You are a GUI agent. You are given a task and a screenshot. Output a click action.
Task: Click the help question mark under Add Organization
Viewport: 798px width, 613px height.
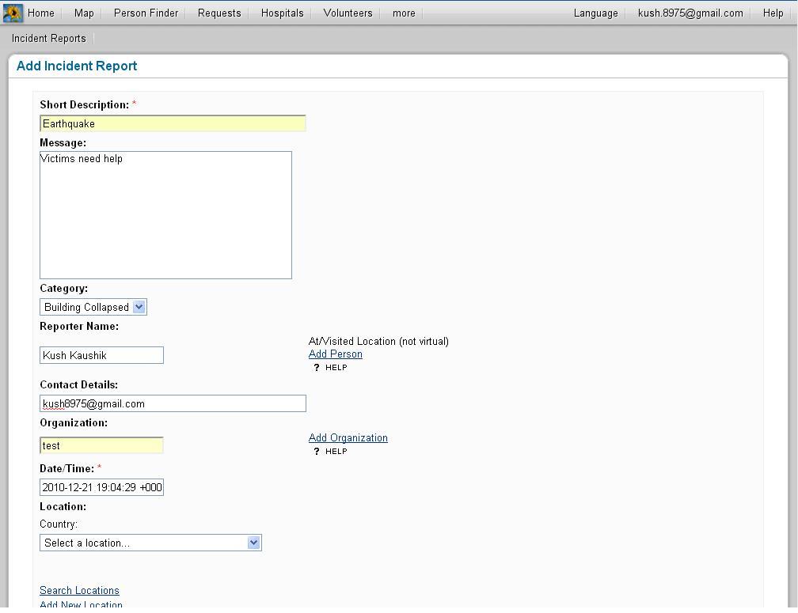click(x=317, y=452)
